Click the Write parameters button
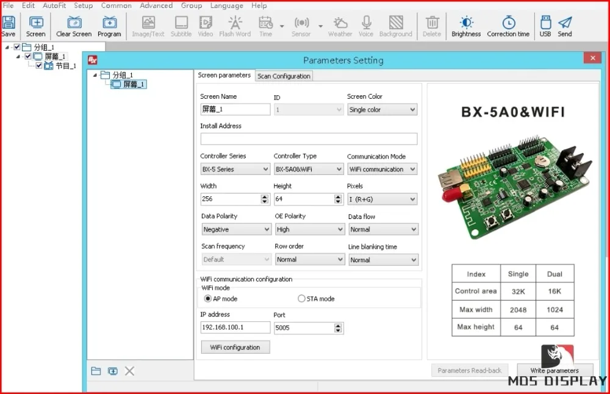Image resolution: width=610 pixels, height=394 pixels. [554, 370]
